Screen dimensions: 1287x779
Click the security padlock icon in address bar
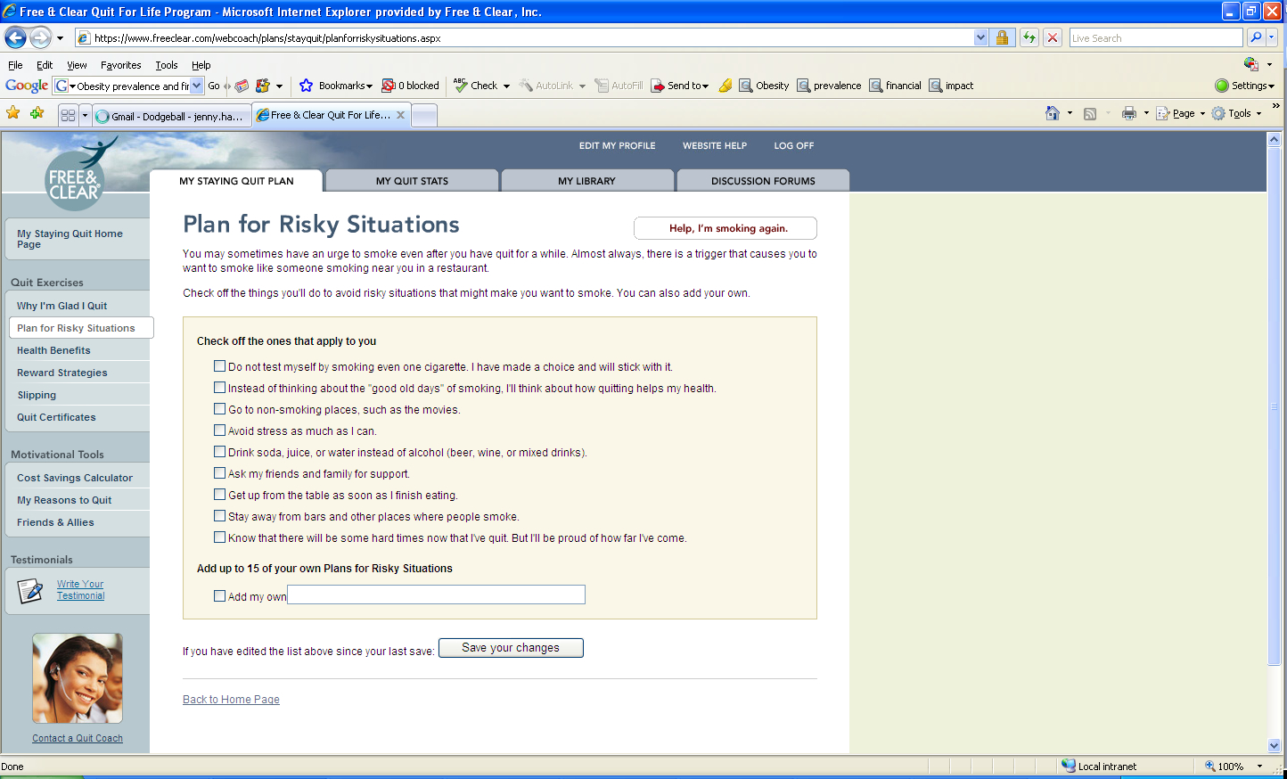(1003, 37)
